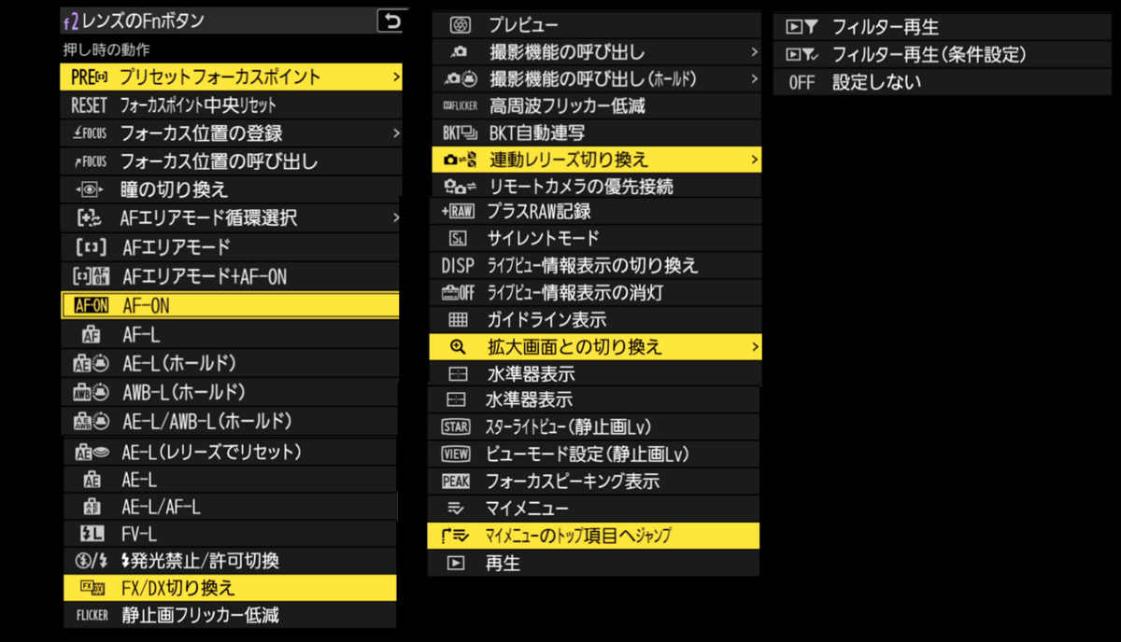Click the eye icon beside 瞳の切り換え
Image resolution: width=1121 pixels, height=642 pixels.
pyautogui.click(x=91, y=190)
